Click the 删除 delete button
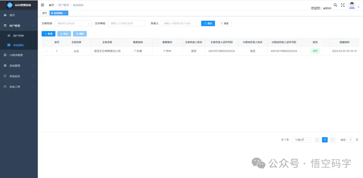This screenshot has height=178, width=363. [80, 34]
